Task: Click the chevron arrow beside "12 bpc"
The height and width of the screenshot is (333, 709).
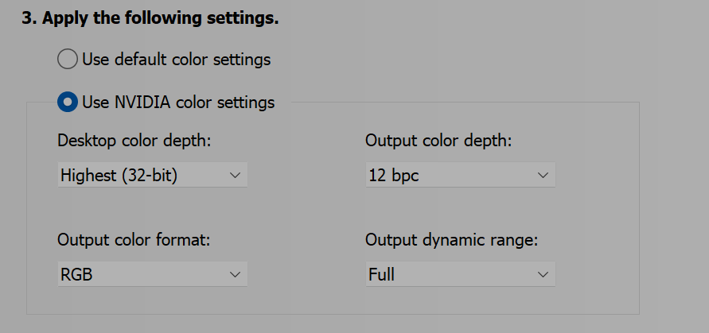Action: pyautogui.click(x=543, y=176)
